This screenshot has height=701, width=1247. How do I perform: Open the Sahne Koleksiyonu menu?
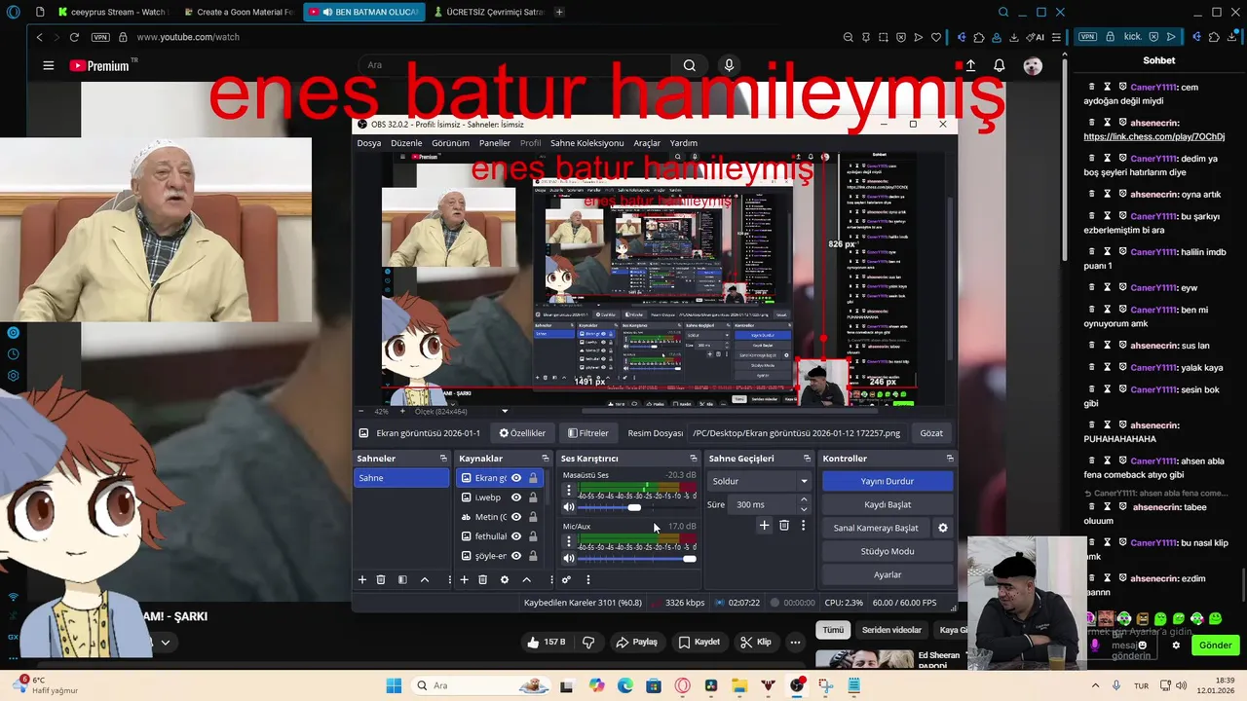pos(586,143)
